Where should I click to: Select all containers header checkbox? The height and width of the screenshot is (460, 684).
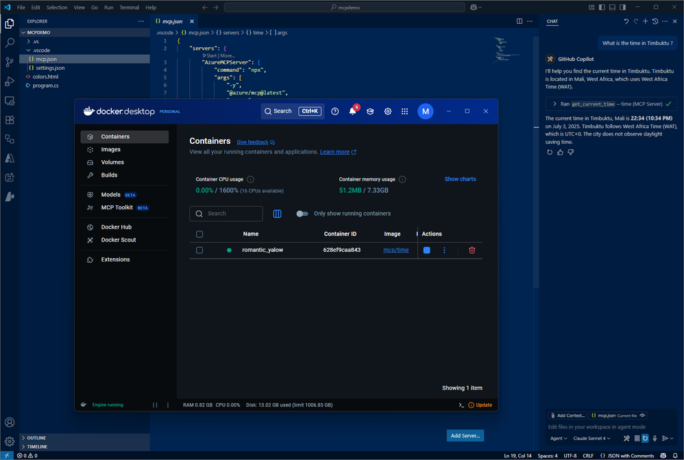pyautogui.click(x=199, y=234)
